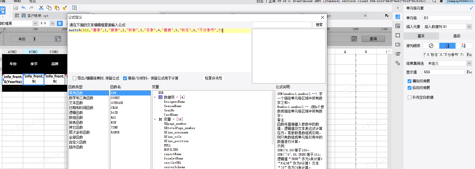Click the save icon in toolbar
The height and width of the screenshot is (169, 475).
click(x=16, y=8)
